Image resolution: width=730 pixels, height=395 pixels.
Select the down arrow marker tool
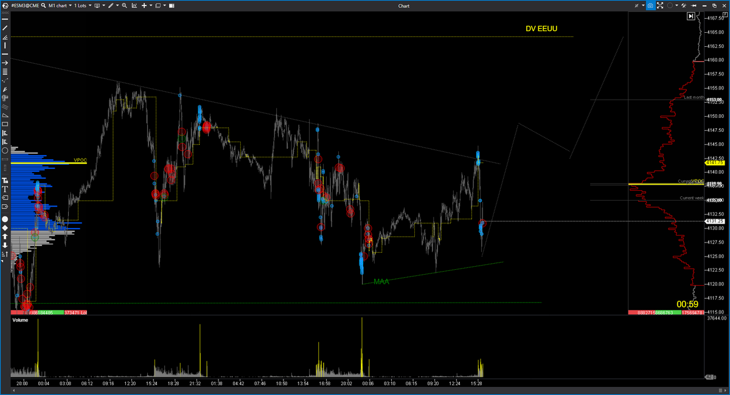click(x=5, y=246)
